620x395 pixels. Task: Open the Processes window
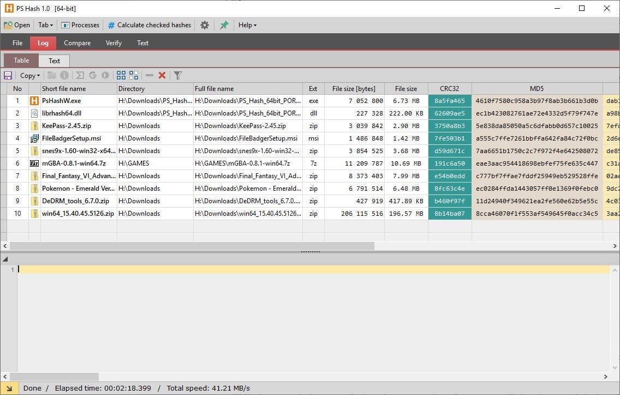pyautogui.click(x=80, y=25)
